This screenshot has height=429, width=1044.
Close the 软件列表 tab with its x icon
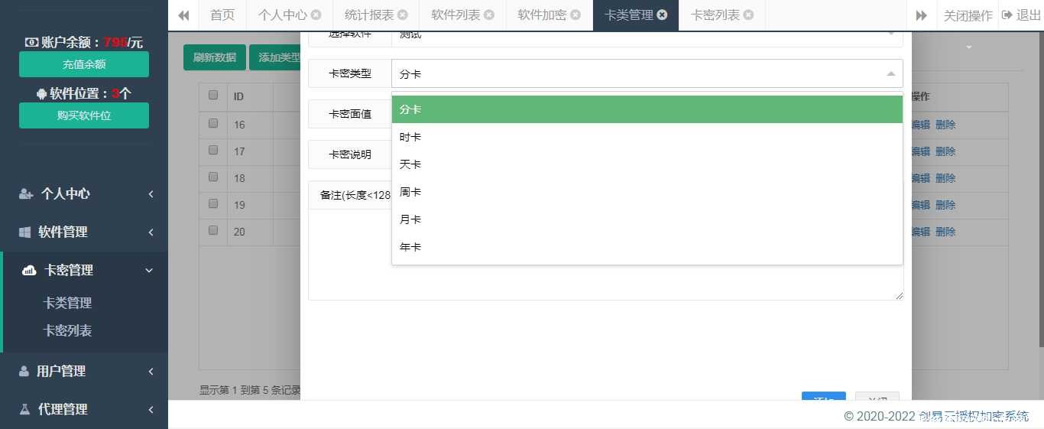[x=489, y=15]
